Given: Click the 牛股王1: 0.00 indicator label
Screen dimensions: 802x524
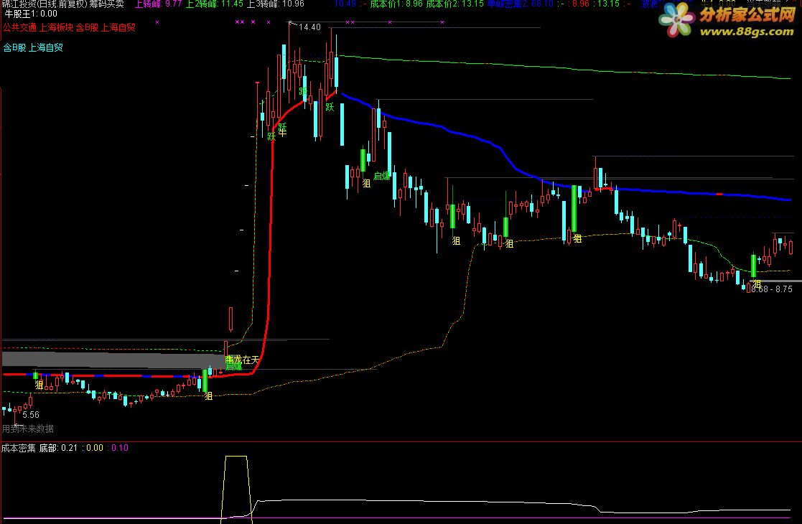Looking at the screenshot, I should (x=31, y=14).
